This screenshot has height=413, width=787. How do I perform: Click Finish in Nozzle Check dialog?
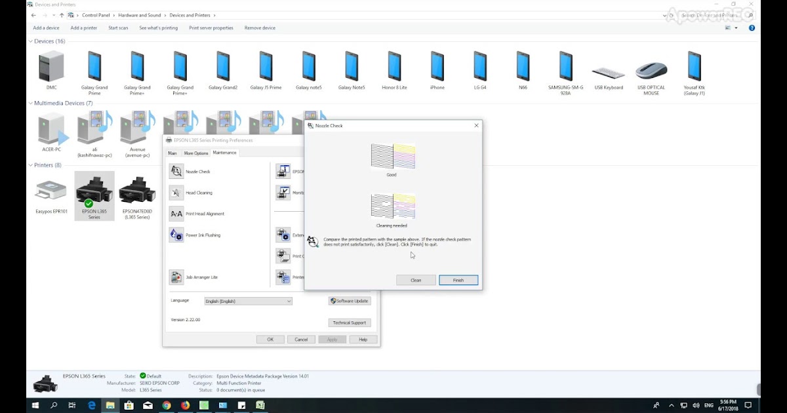[x=458, y=280]
